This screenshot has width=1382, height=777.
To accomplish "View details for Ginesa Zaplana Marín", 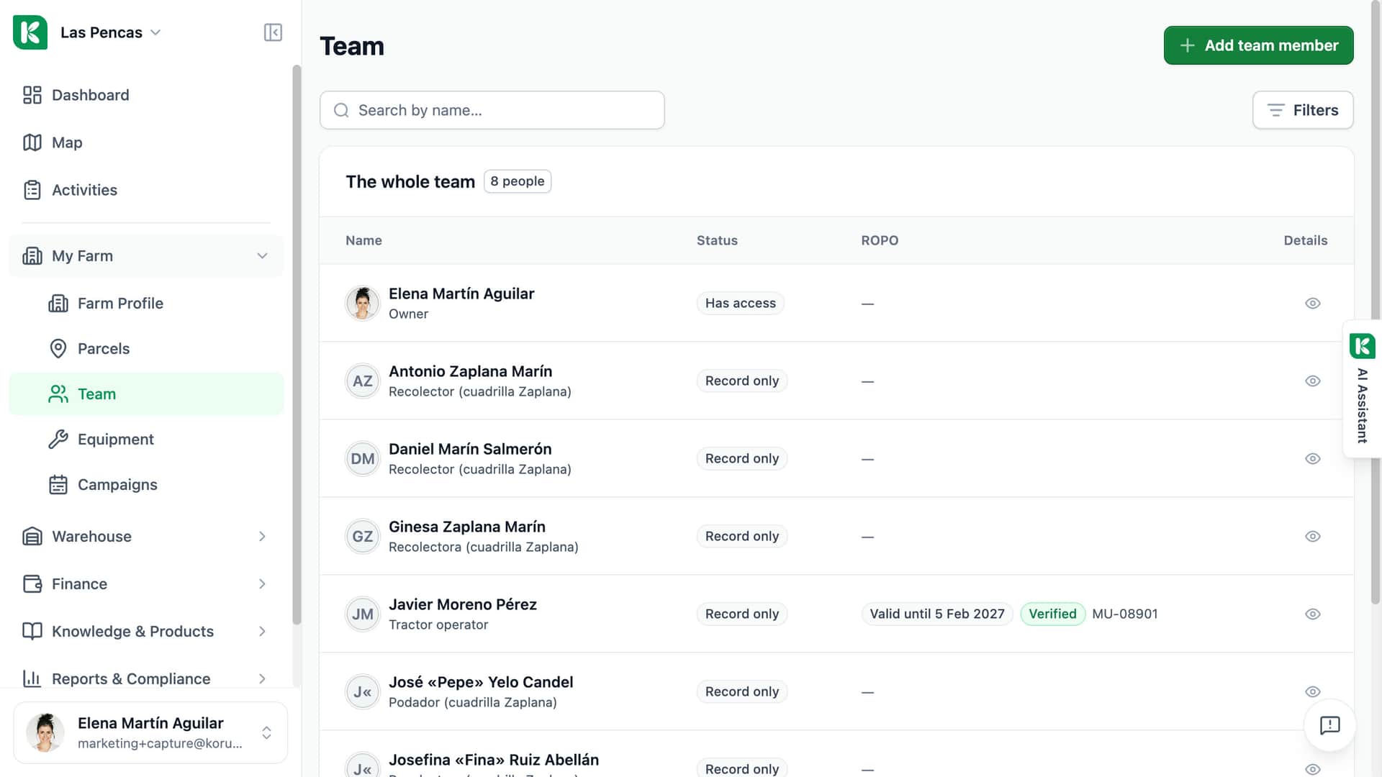I will (1313, 537).
